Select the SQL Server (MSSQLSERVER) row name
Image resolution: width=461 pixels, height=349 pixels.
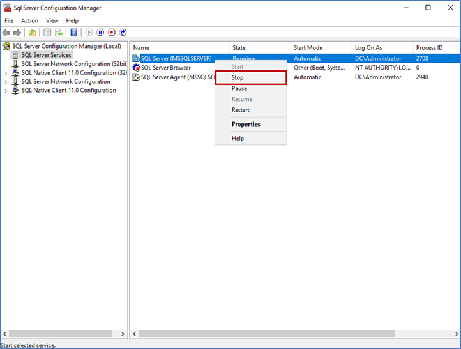(x=176, y=58)
